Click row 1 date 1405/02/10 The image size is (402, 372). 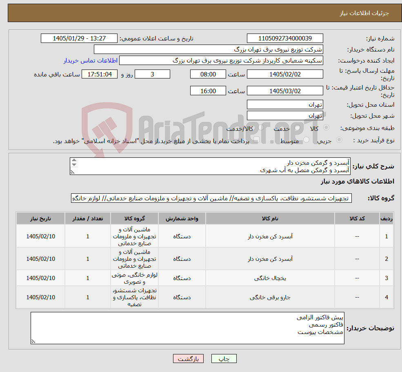coord(40,236)
